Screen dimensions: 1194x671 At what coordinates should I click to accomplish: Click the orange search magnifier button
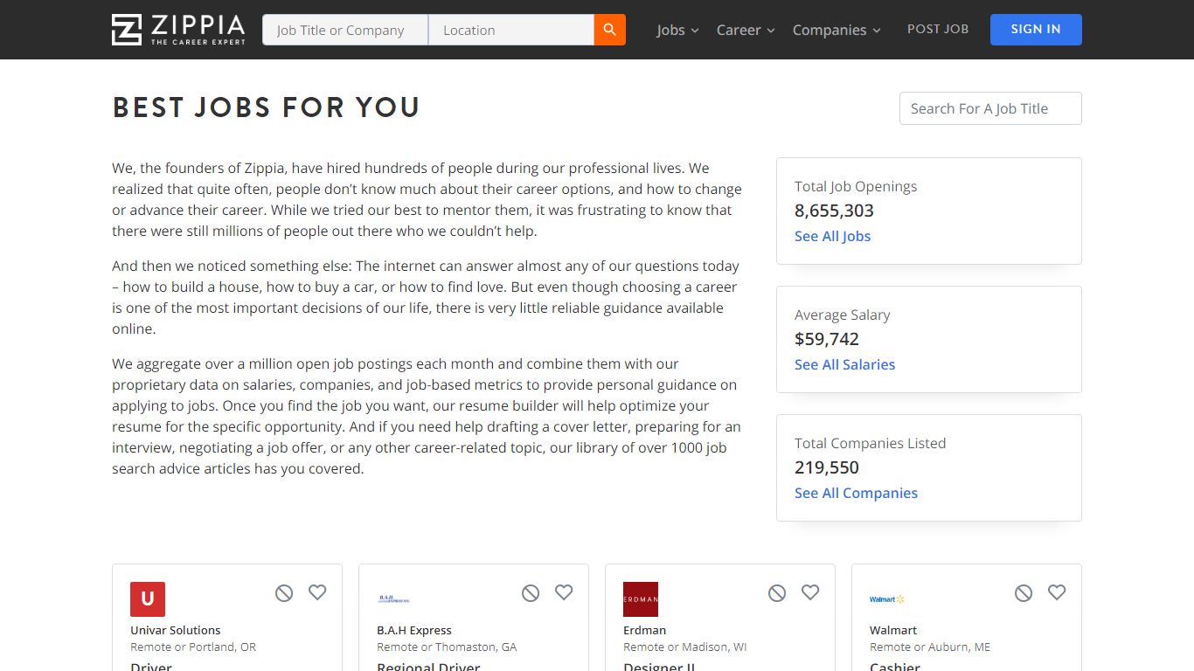(610, 30)
